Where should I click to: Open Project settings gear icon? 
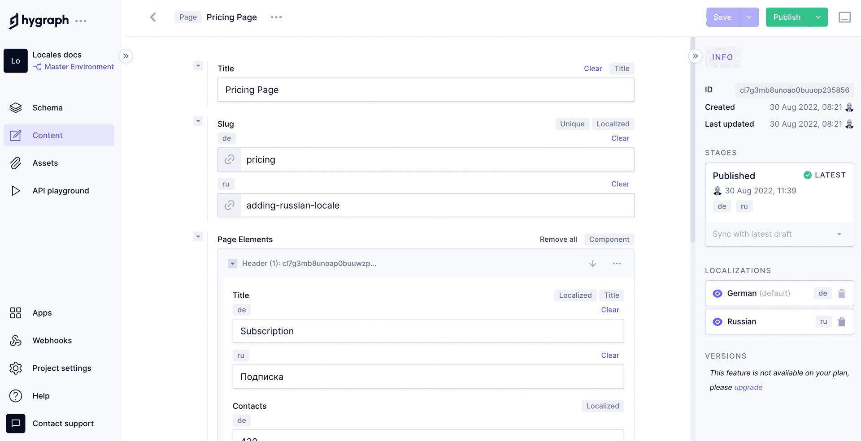tap(16, 368)
